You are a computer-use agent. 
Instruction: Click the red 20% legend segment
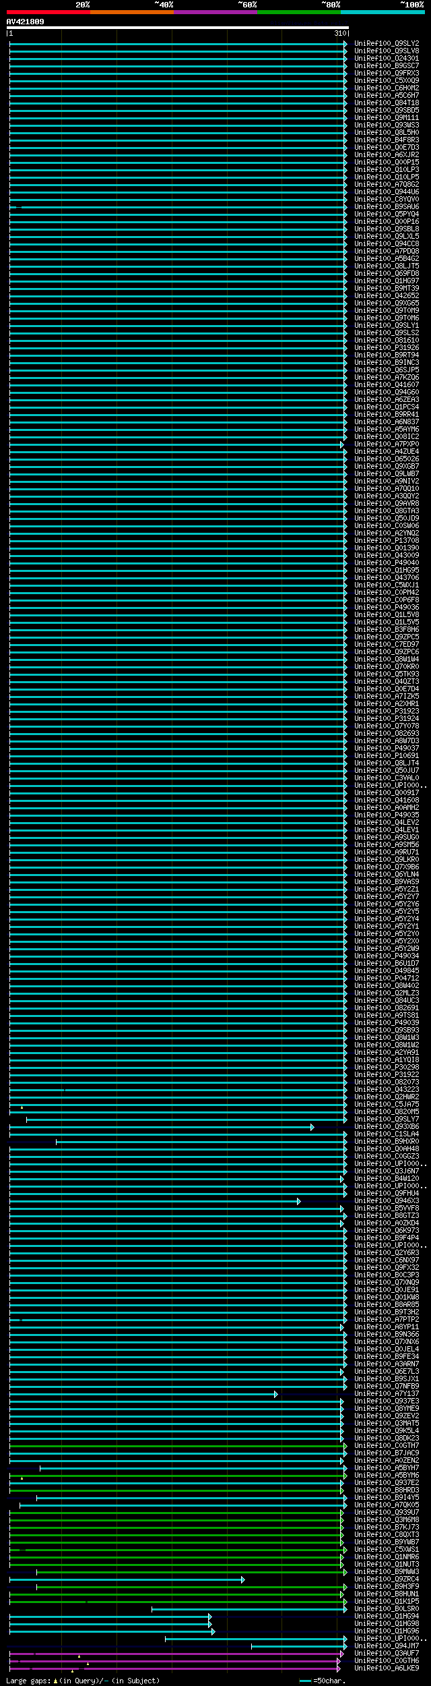[48, 12]
